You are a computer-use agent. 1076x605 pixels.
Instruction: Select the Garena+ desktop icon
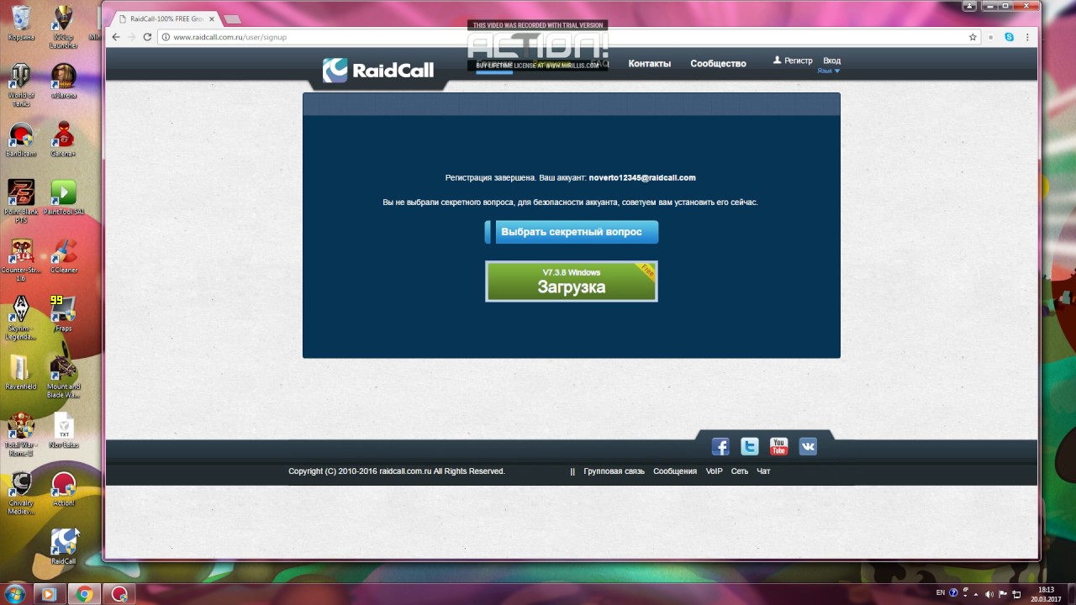click(x=63, y=139)
